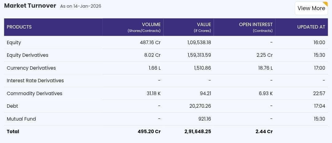Screen dimensions: 332x143
Task: Click the Market Turnover heading
Action: click(30, 6)
